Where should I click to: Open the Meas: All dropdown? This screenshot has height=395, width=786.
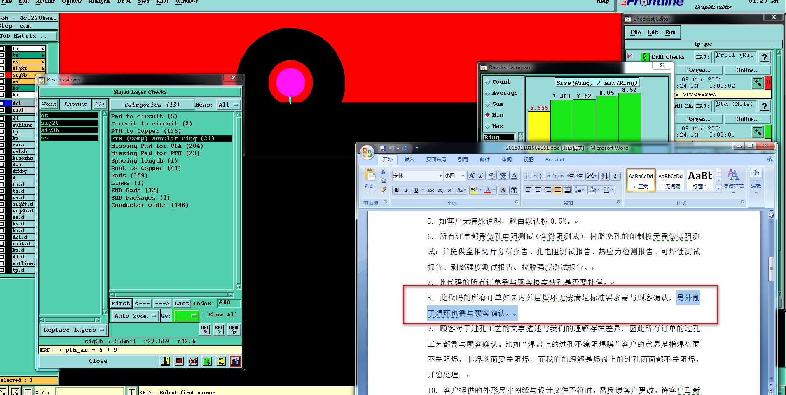[228, 105]
